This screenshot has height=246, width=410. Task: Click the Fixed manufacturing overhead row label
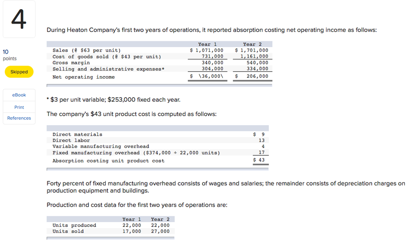point(136,153)
